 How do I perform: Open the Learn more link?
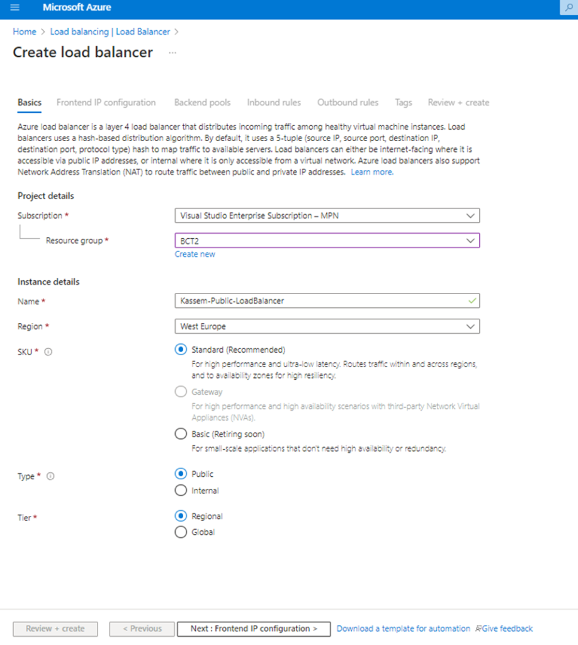372,172
